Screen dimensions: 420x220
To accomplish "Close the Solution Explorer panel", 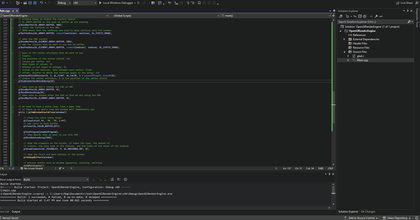I will [412, 11].
